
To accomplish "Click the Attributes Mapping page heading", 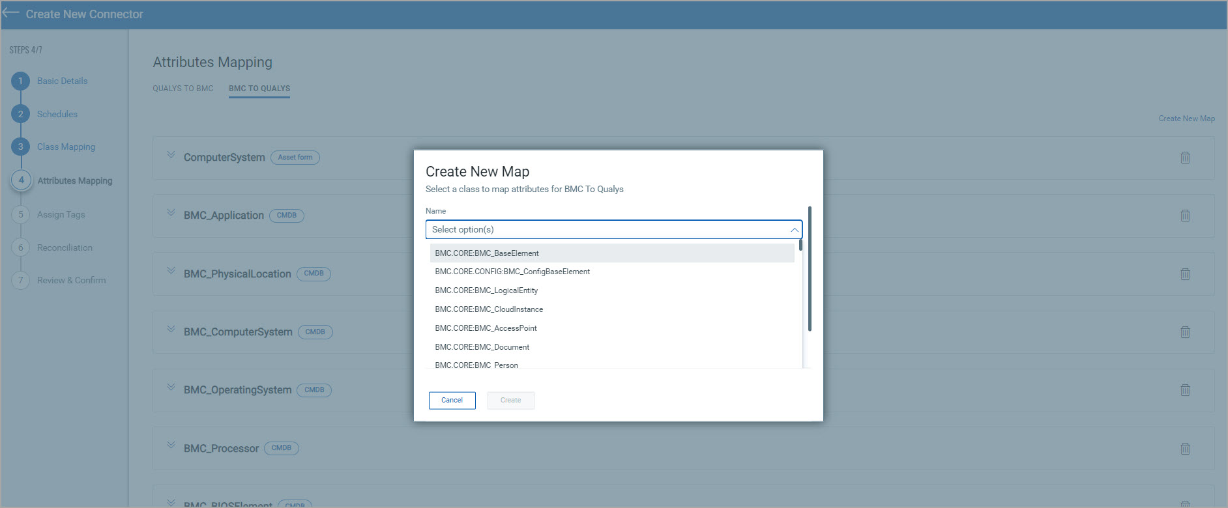I will pos(212,62).
